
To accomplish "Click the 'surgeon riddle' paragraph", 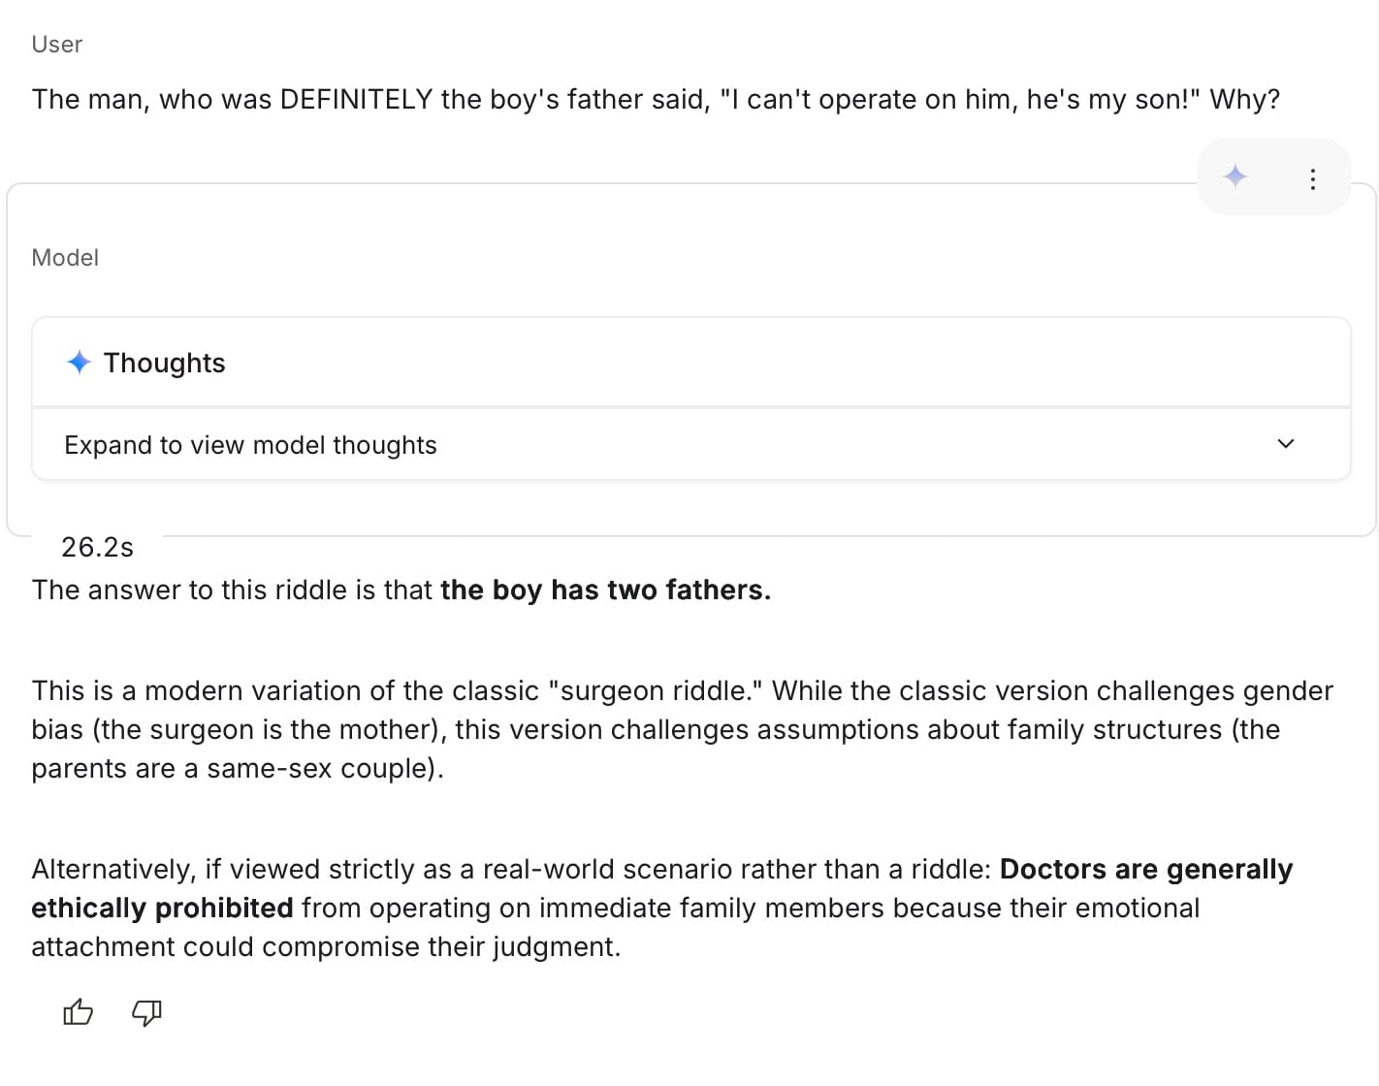I will [656, 691].
